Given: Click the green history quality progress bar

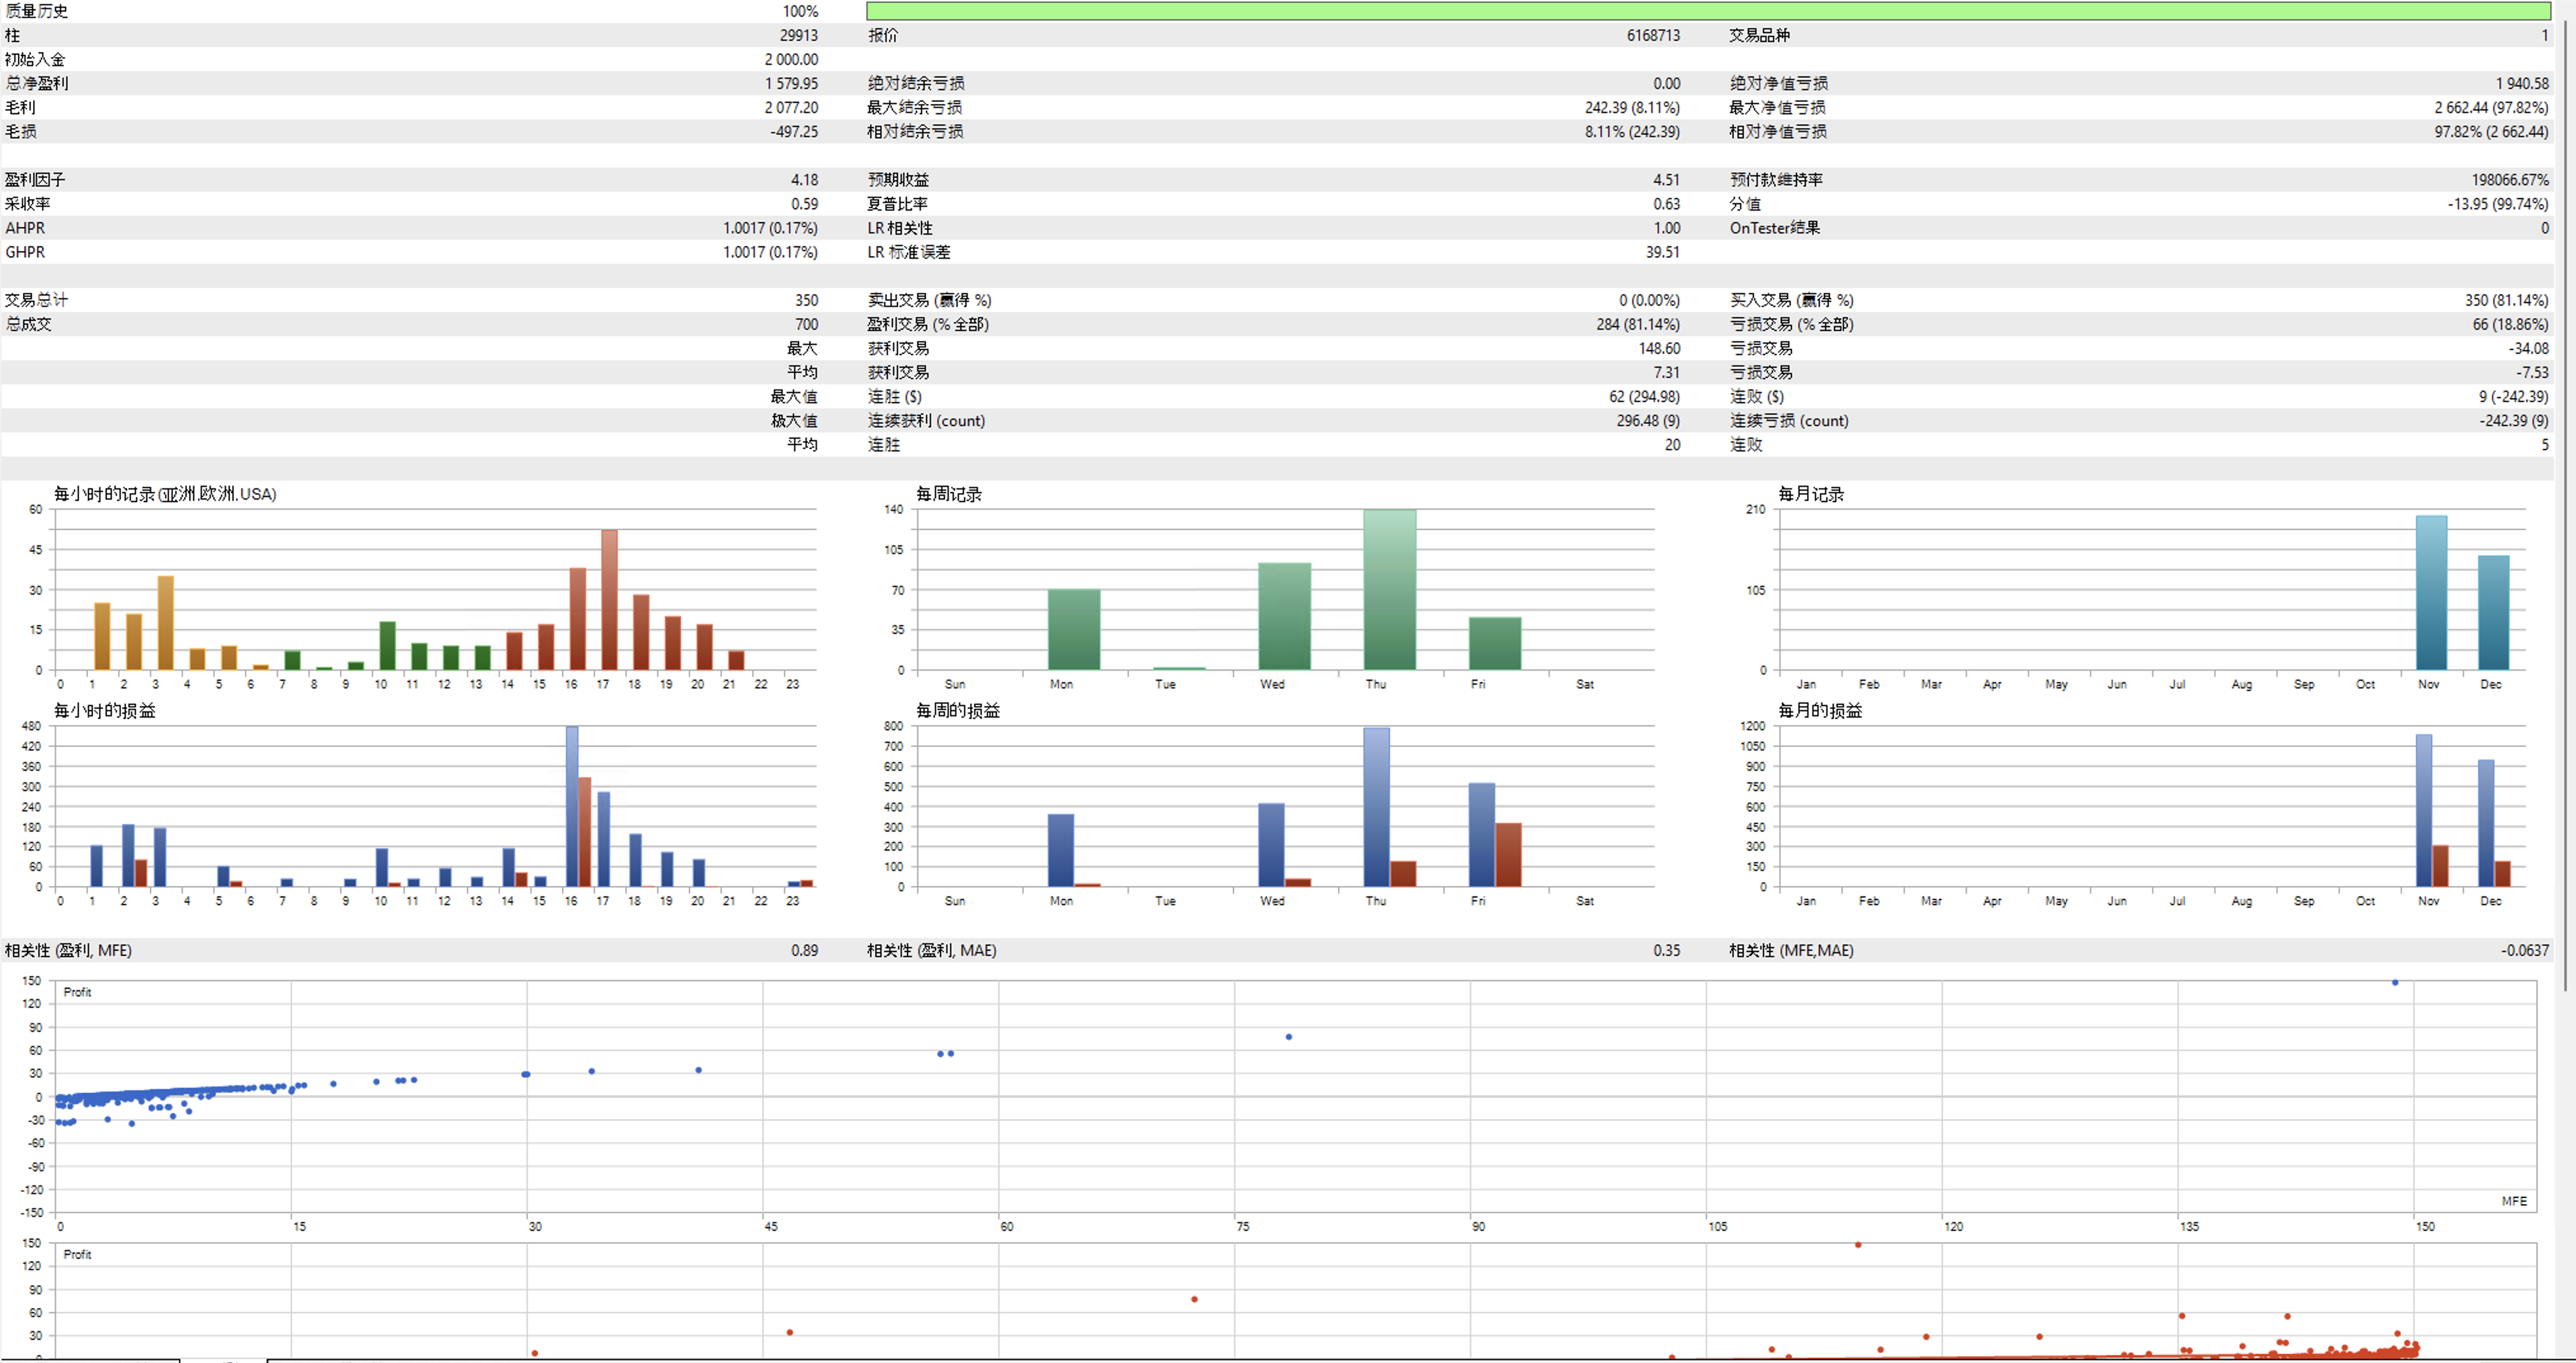Looking at the screenshot, I should [1708, 11].
